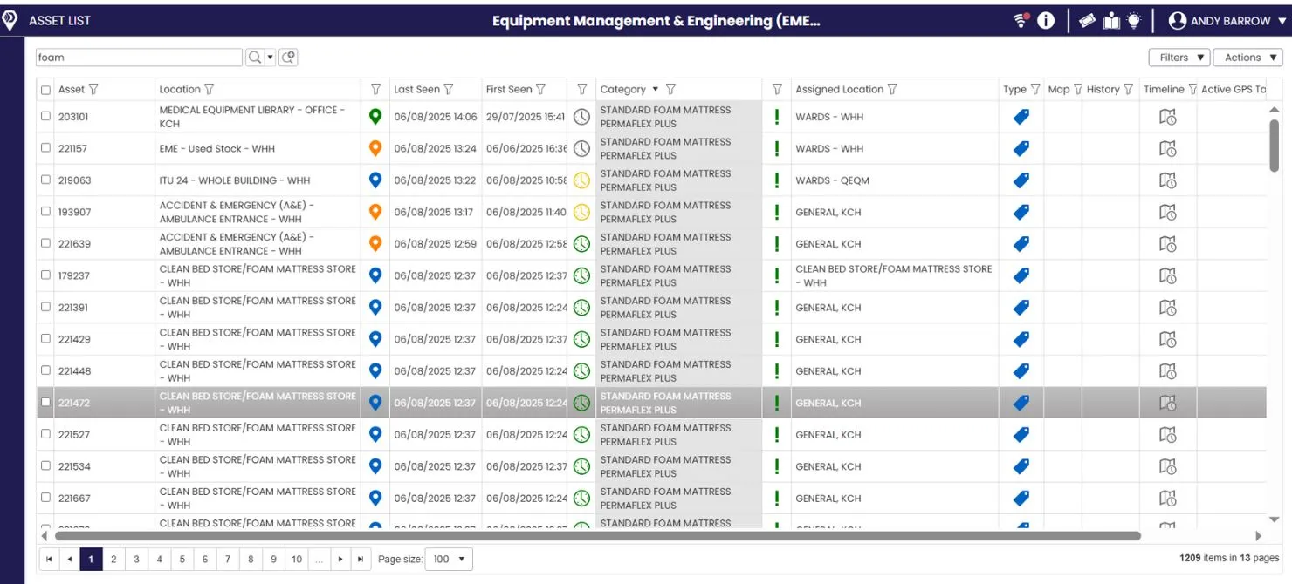Tick the checkbox for asset 221527

point(46,434)
